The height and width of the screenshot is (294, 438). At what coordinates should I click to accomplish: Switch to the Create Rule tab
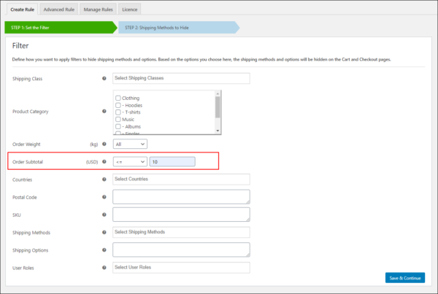[23, 9]
